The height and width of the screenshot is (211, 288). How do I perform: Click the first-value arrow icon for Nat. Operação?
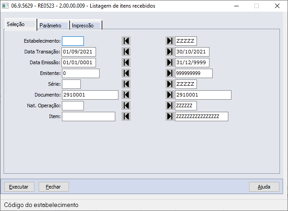tap(126, 105)
